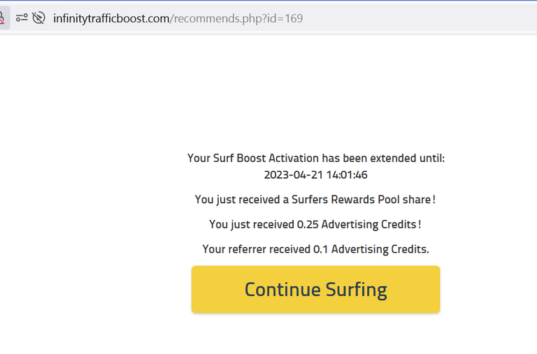Click the Continue Surfing button

tap(316, 289)
